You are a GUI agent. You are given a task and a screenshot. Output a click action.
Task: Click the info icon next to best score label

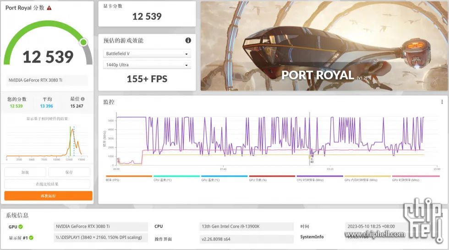(83, 99)
